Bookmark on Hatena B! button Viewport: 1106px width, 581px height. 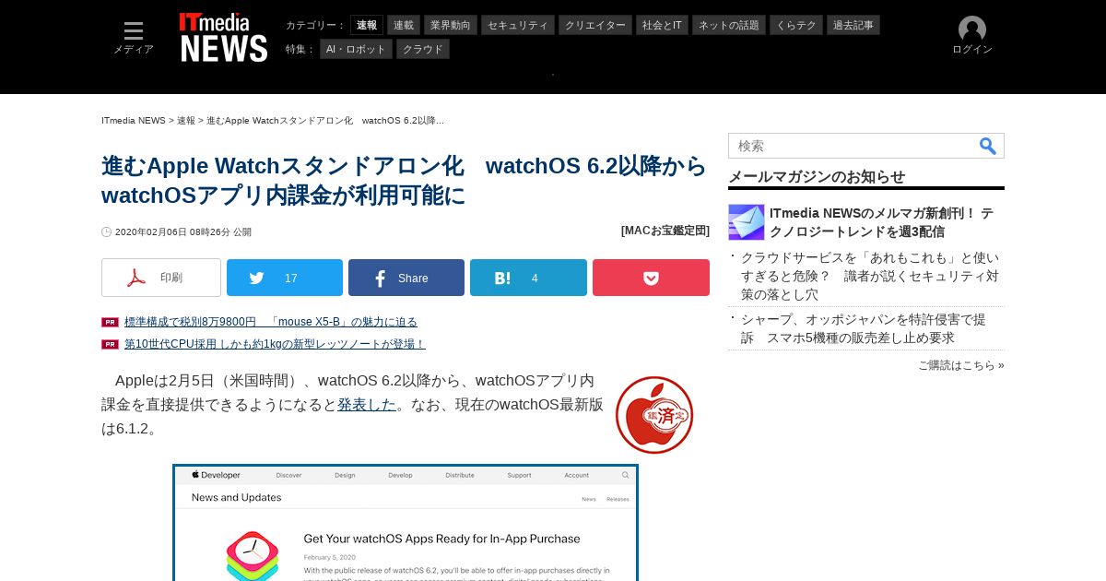click(528, 278)
